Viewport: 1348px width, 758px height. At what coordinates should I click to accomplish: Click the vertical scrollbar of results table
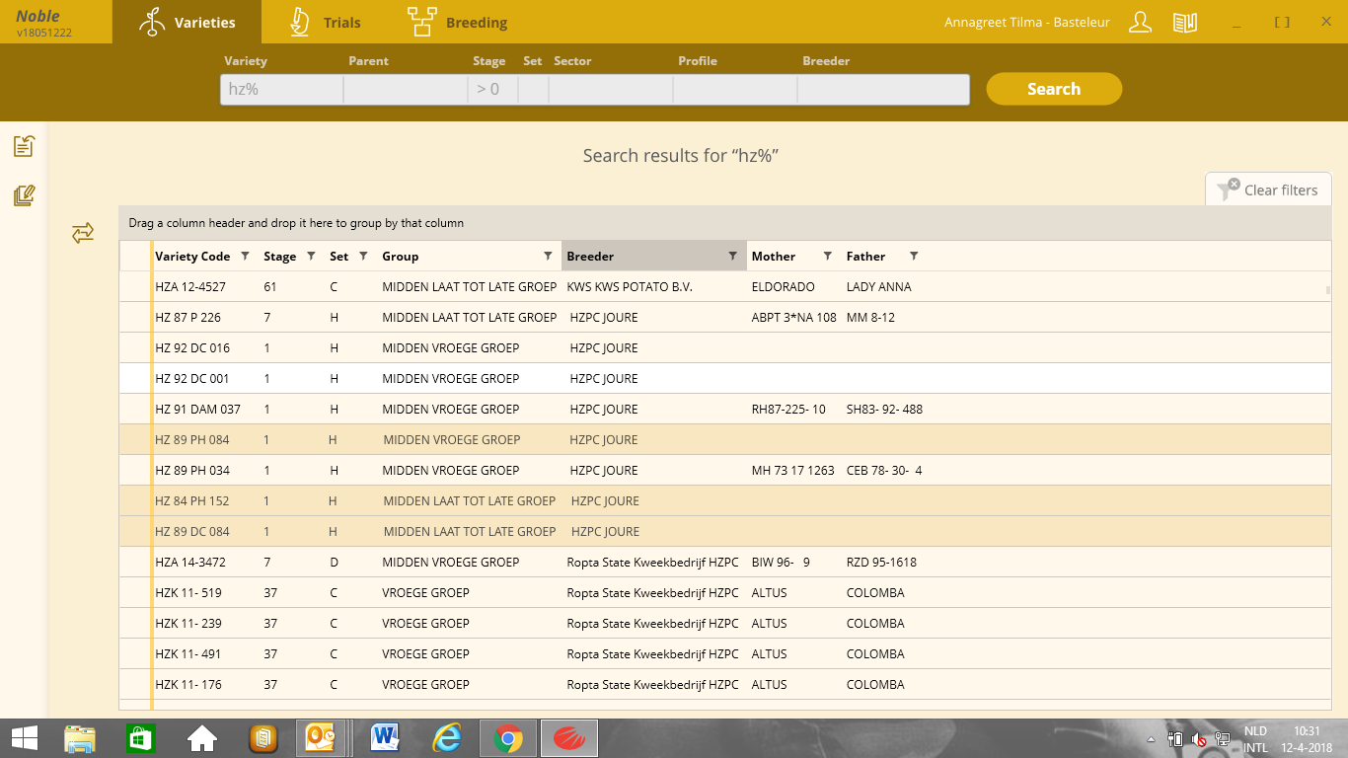pyautogui.click(x=1328, y=290)
